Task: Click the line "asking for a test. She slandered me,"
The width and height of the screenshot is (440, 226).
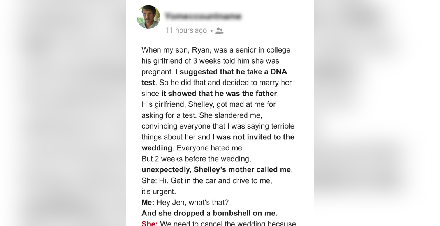Action: pyautogui.click(x=202, y=115)
